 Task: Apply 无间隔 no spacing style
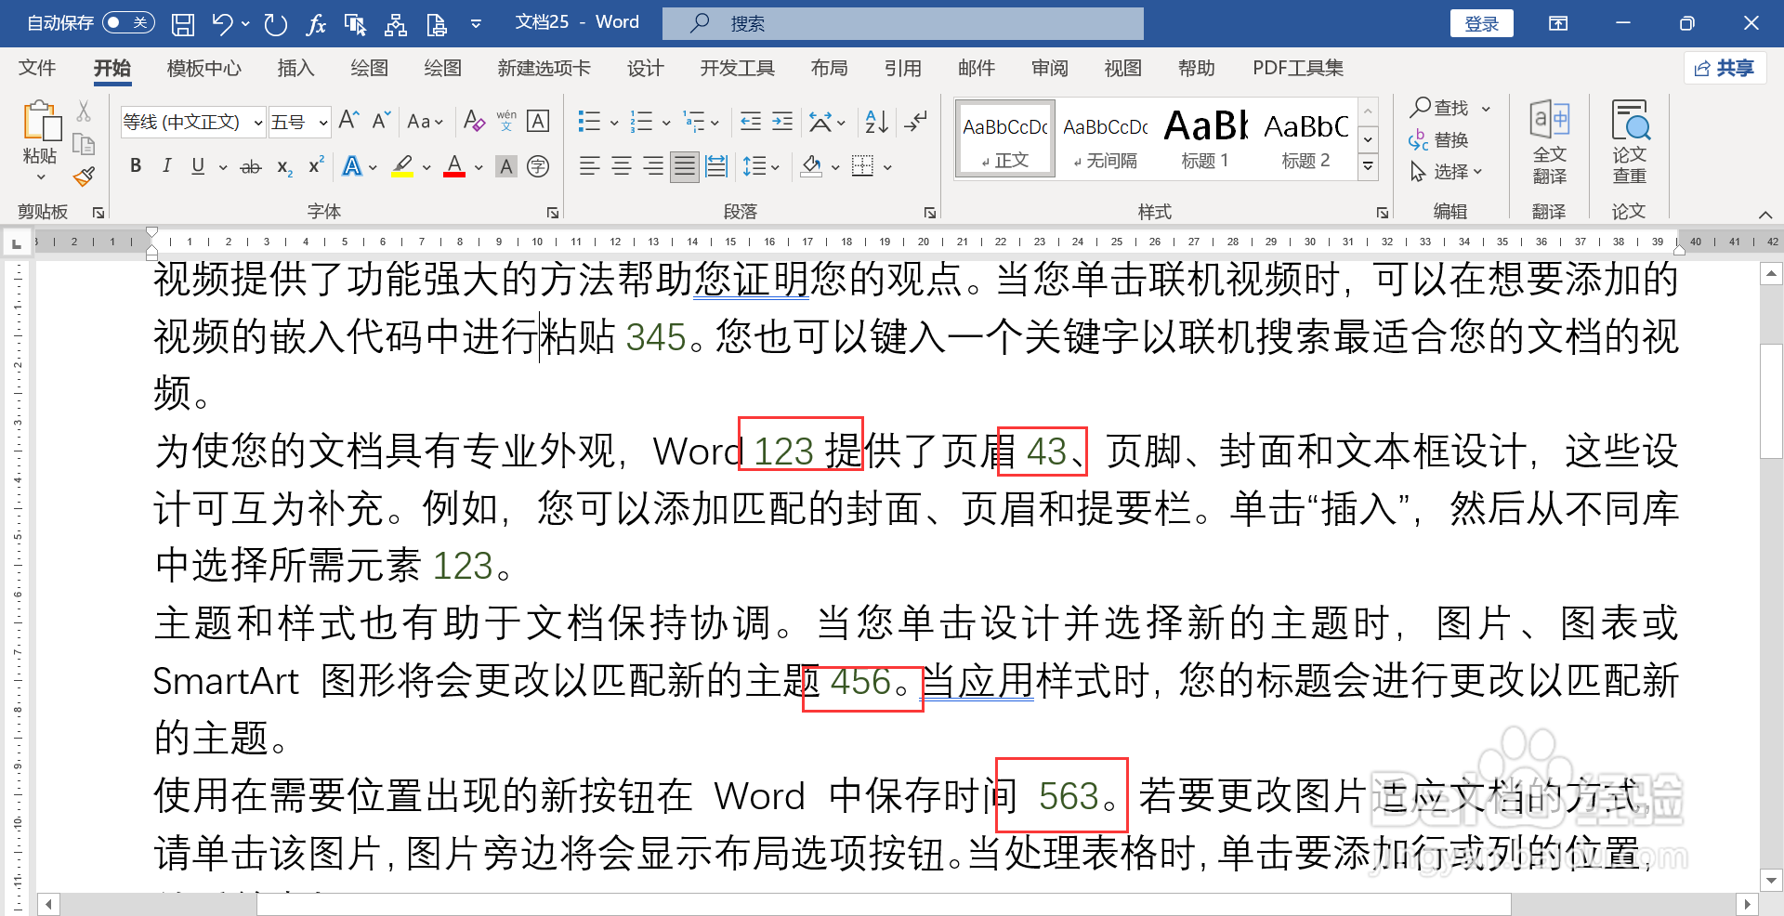(1105, 137)
